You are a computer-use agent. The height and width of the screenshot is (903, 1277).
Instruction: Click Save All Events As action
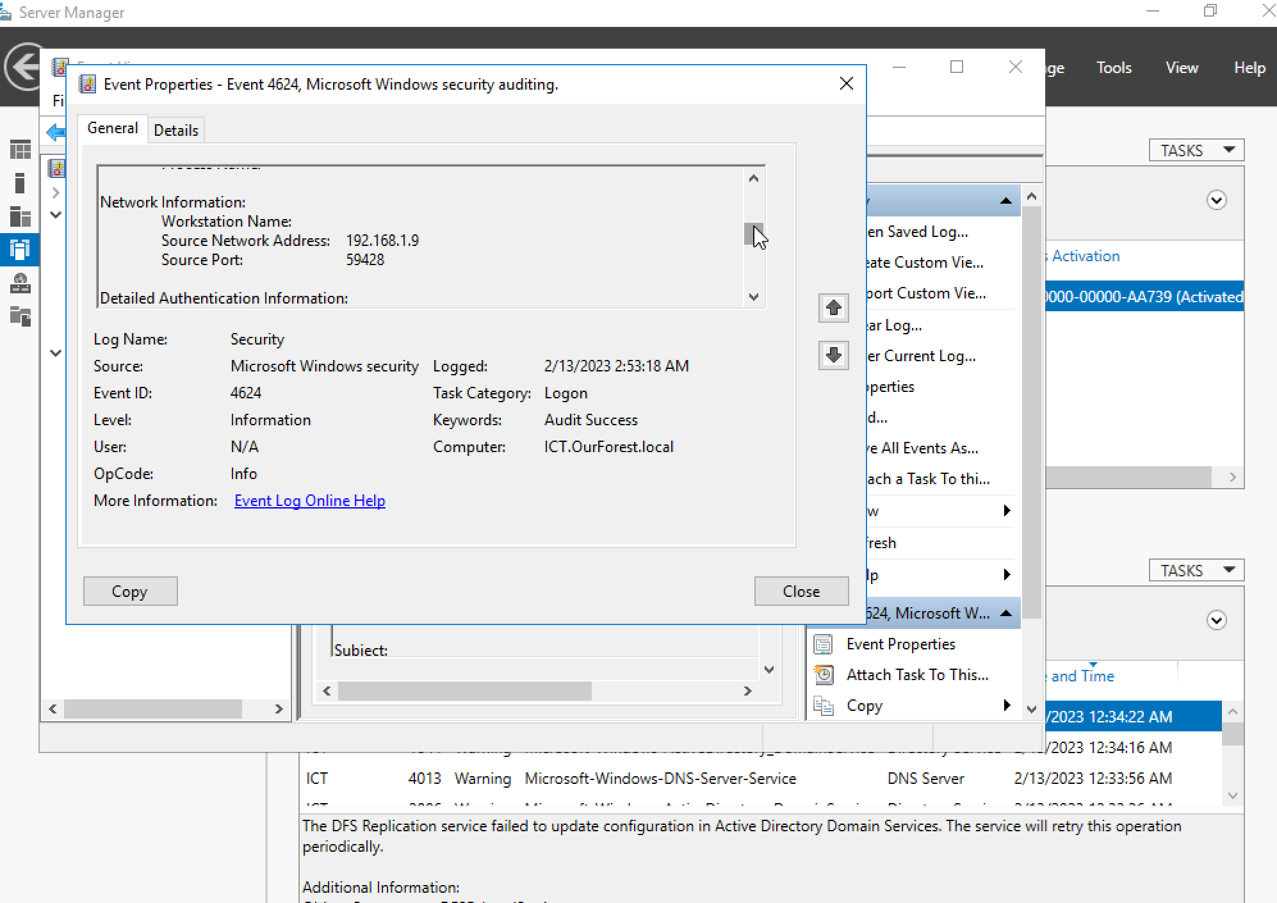[922, 448]
